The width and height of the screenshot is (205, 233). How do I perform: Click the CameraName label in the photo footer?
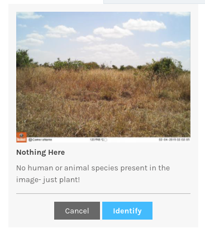tap(42, 140)
